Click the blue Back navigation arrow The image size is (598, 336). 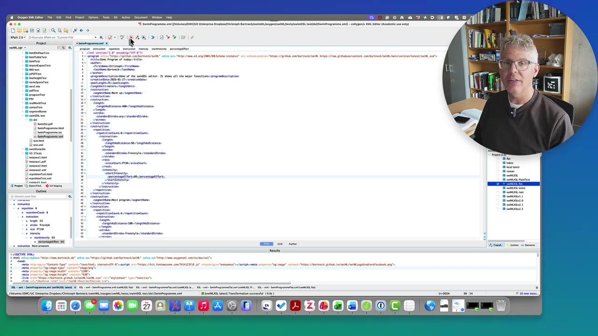coord(81,30)
